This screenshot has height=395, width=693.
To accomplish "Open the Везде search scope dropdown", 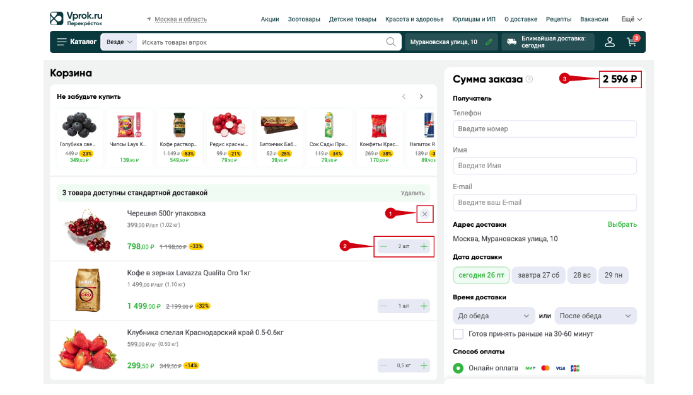I will [x=119, y=42].
